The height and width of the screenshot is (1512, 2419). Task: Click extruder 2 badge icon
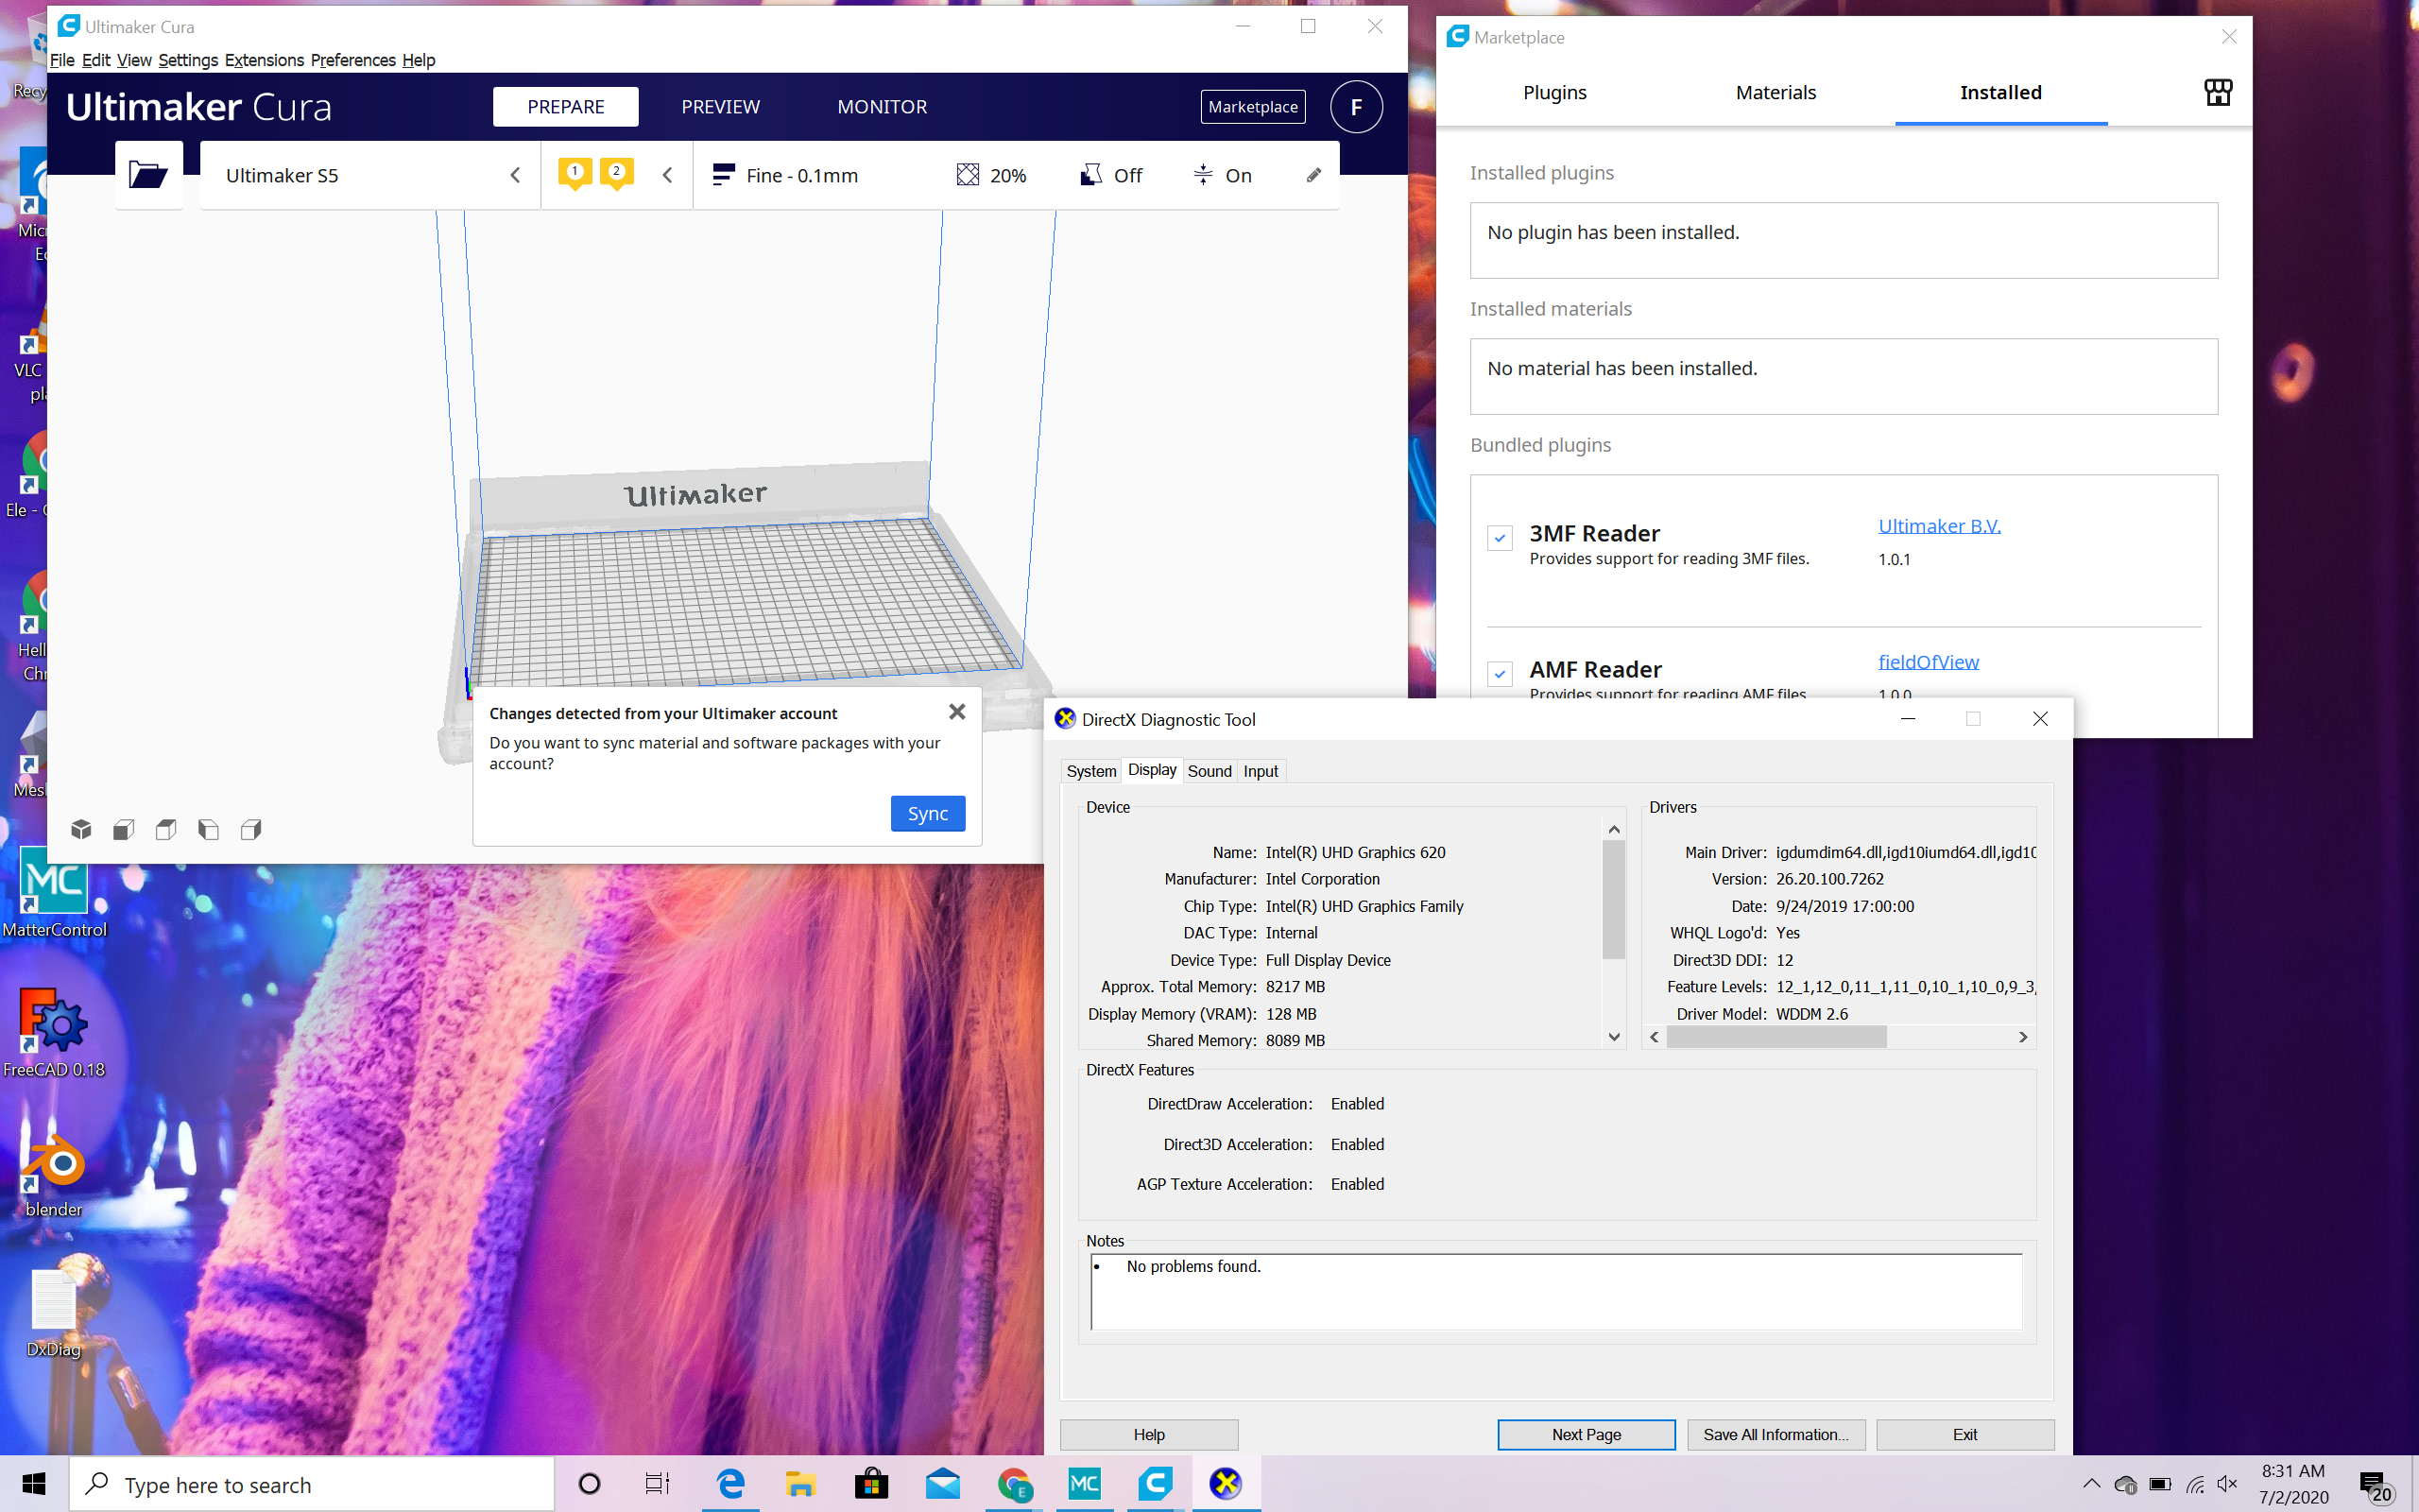pos(617,173)
